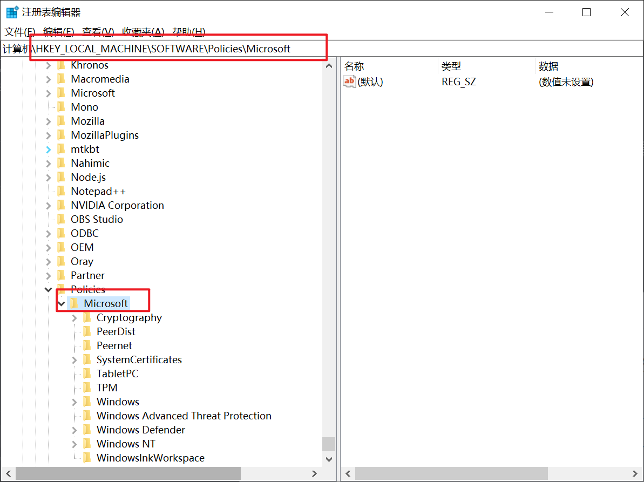
Task: Select the Notepad++ key
Action: tap(98, 192)
